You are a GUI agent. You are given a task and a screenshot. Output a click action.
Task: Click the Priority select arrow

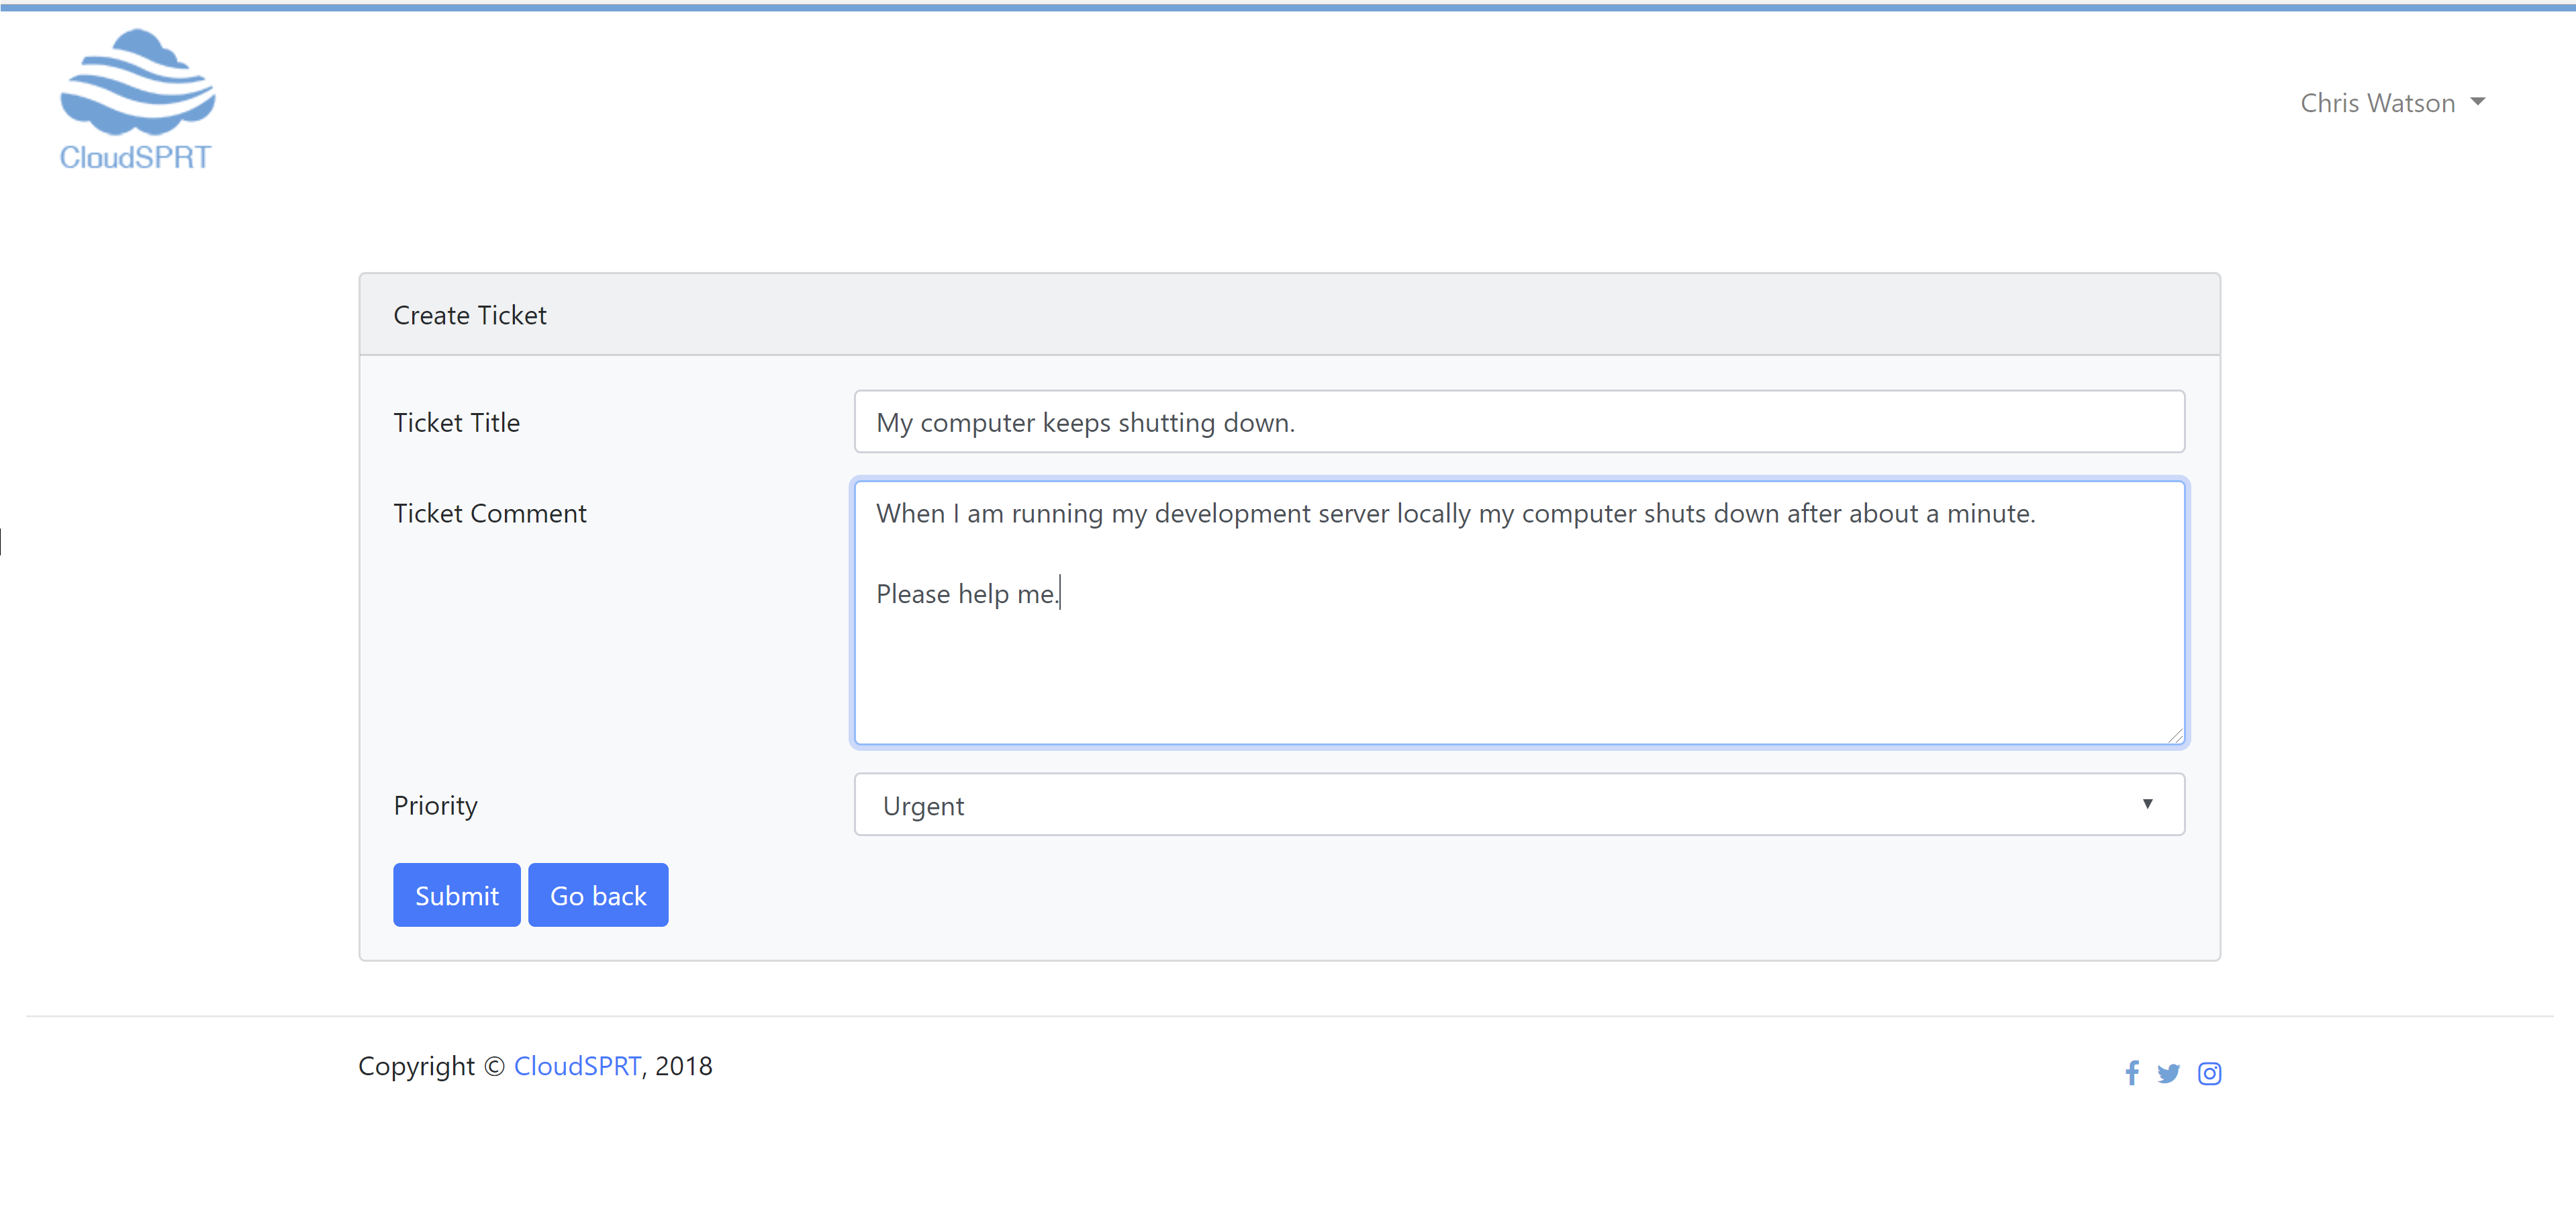2147,804
